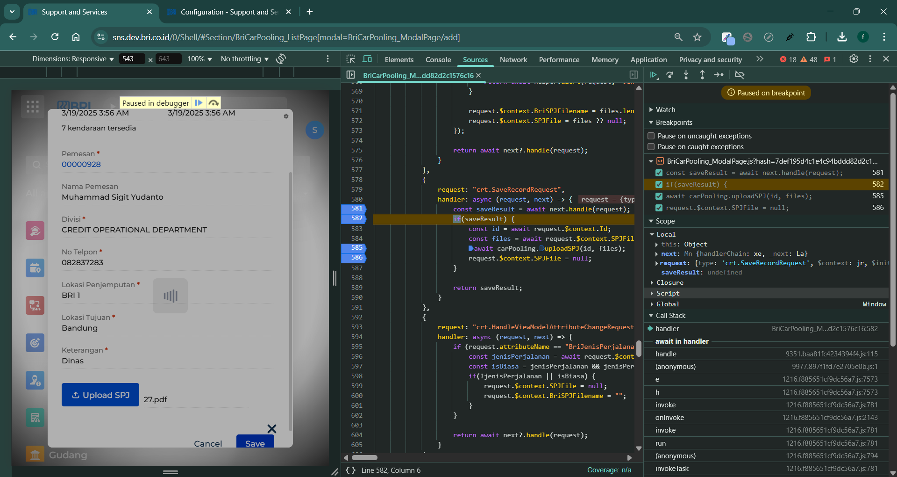Uncheck breakpoint await carPooling.uploadSPJ line 585
897x477 pixels.
pyautogui.click(x=659, y=196)
